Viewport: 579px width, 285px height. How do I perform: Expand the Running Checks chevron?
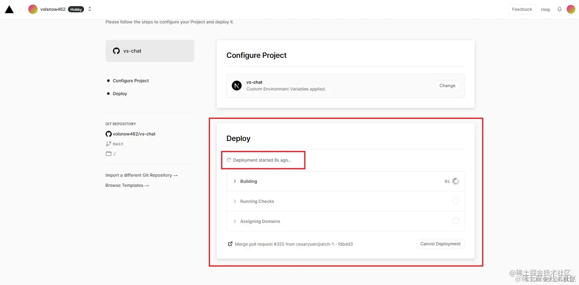pos(235,201)
